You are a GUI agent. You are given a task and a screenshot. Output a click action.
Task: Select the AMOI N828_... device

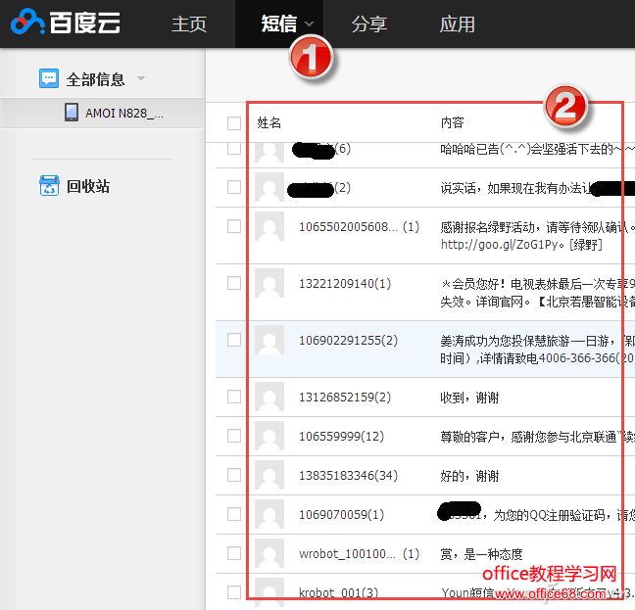124,113
